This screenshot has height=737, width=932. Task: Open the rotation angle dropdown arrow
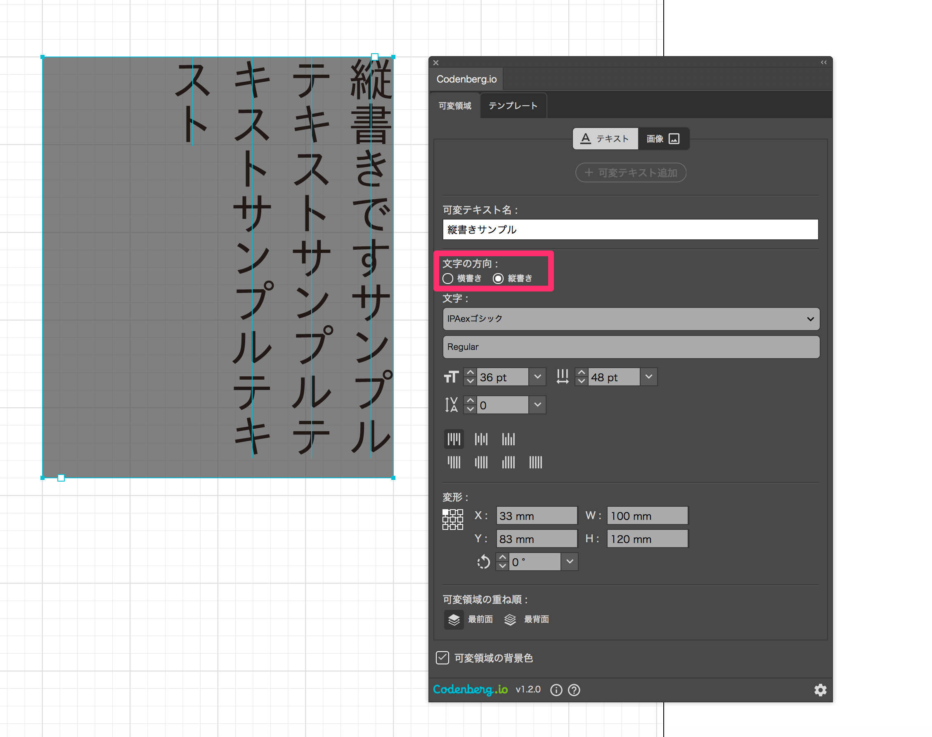point(570,561)
